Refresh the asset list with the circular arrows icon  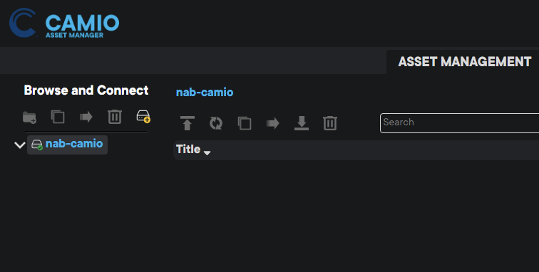(x=216, y=123)
